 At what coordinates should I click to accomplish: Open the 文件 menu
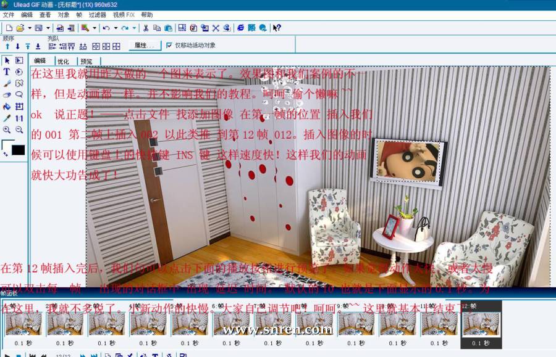coord(9,15)
